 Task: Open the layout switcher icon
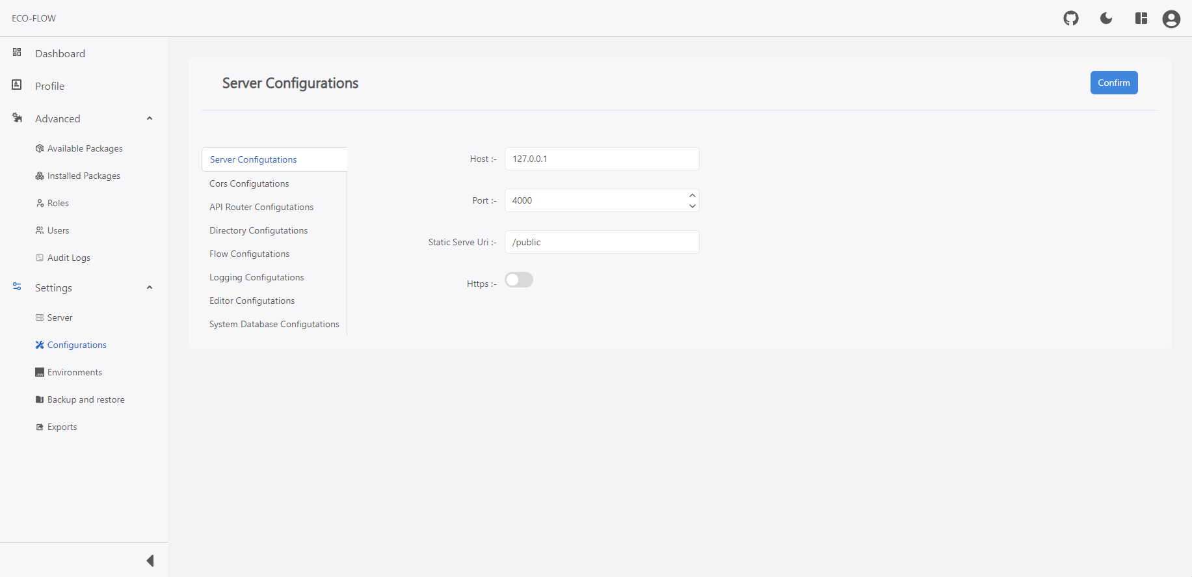[1141, 18]
